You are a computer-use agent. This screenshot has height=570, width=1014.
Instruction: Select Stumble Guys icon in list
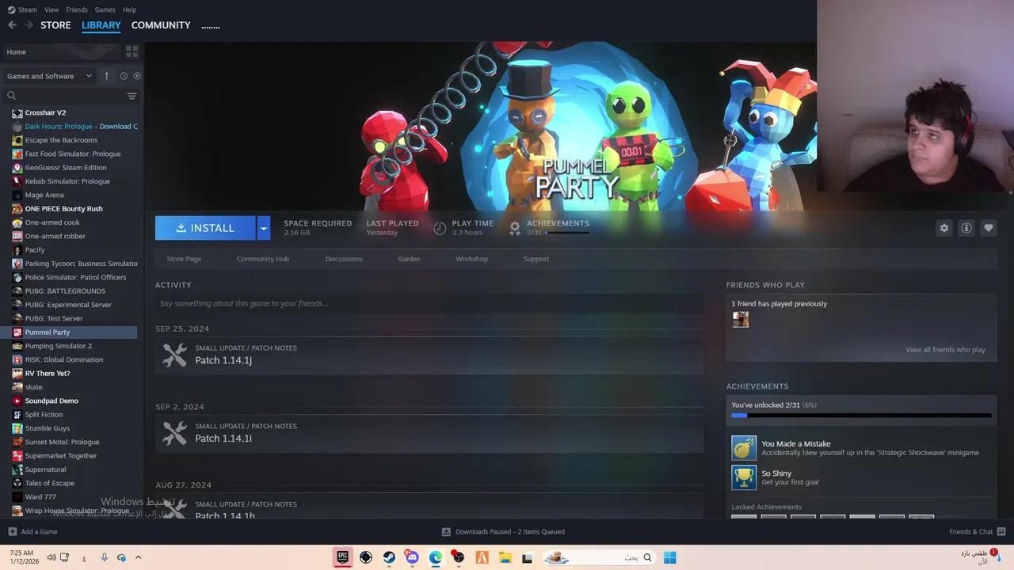17,428
